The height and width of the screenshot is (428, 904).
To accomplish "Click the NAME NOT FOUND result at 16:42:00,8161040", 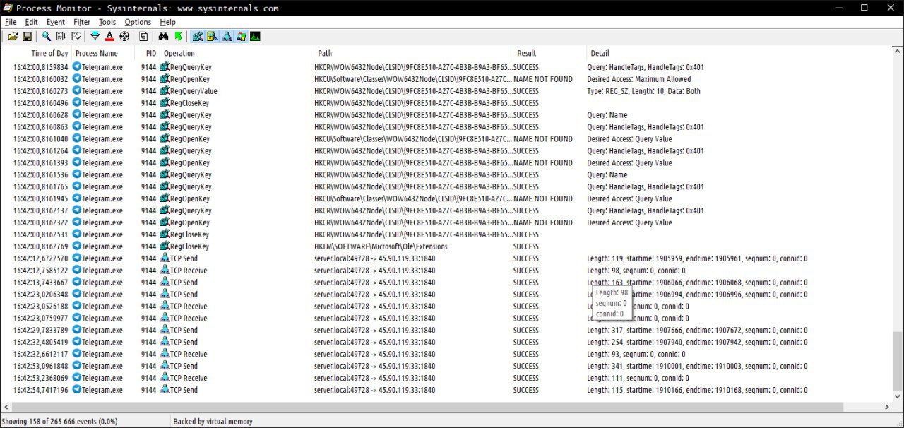I will [543, 139].
